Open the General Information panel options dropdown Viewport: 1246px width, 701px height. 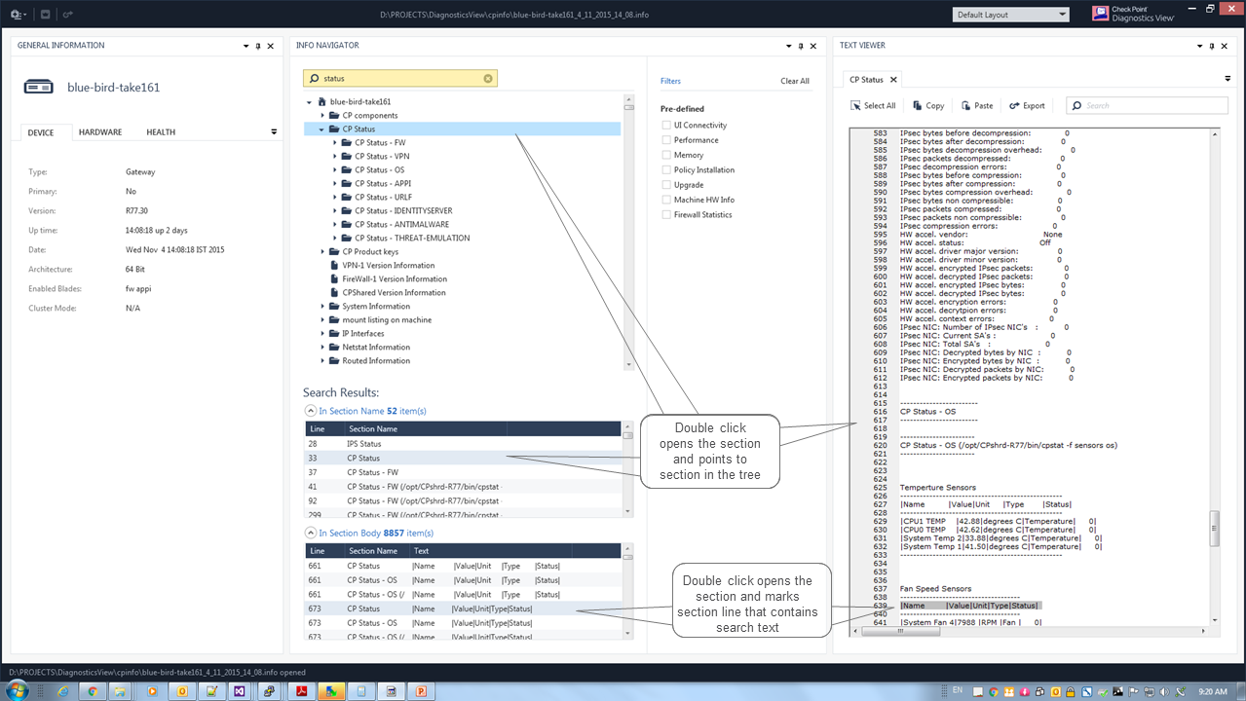[246, 46]
